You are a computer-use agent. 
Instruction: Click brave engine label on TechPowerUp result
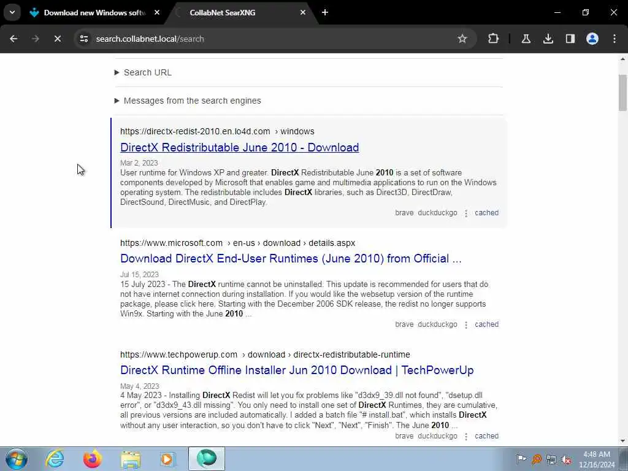click(x=404, y=436)
